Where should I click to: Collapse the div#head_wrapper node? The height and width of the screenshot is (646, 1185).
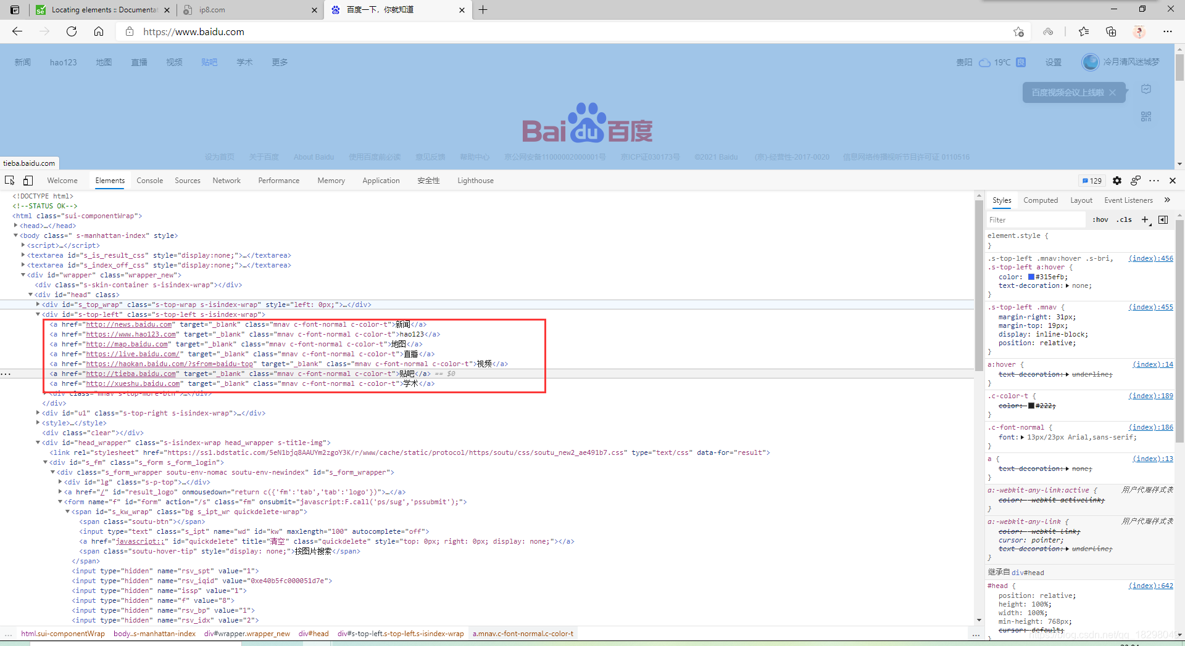pos(38,443)
